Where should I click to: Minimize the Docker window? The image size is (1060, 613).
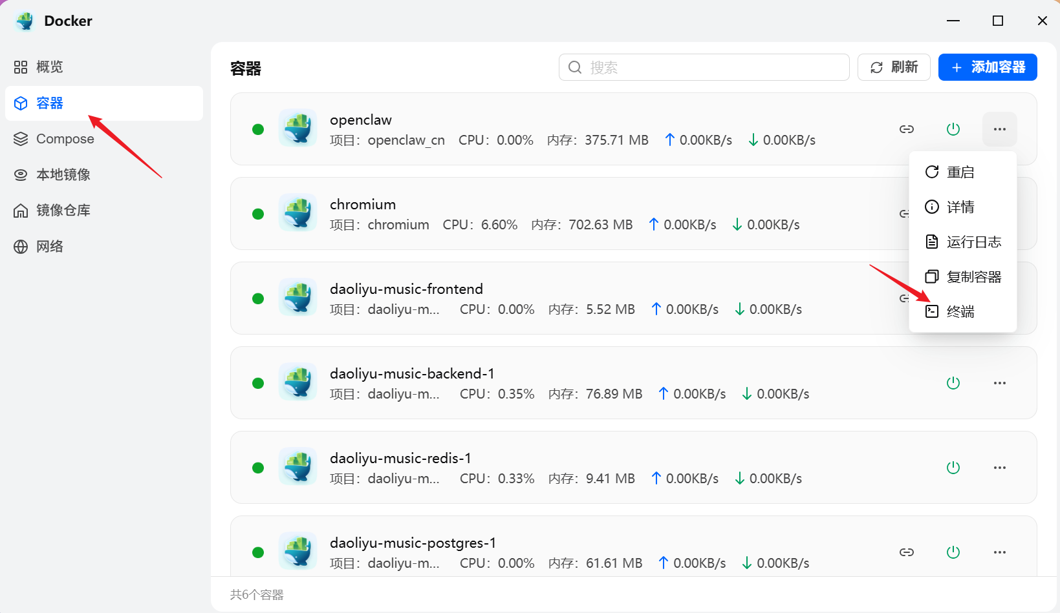pos(953,21)
